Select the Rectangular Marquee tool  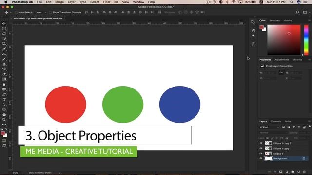pos(4,29)
